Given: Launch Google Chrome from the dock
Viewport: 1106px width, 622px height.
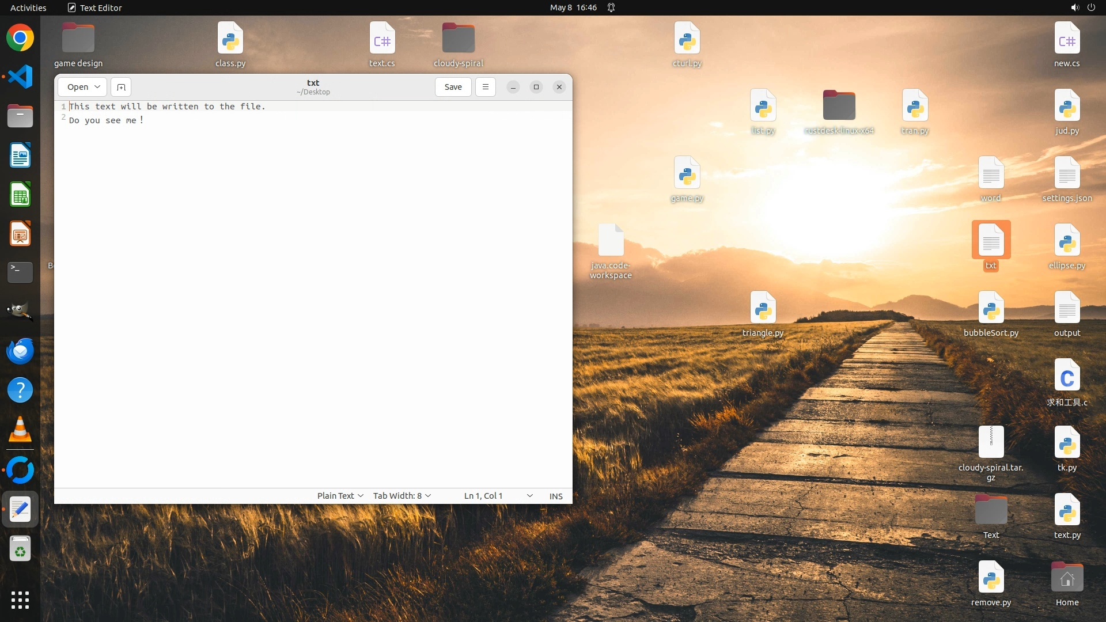Looking at the screenshot, I should [x=20, y=38].
